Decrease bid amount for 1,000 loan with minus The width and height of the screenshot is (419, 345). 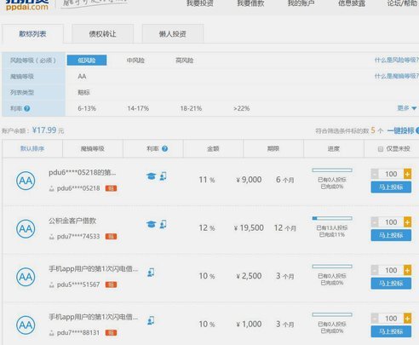point(375,319)
